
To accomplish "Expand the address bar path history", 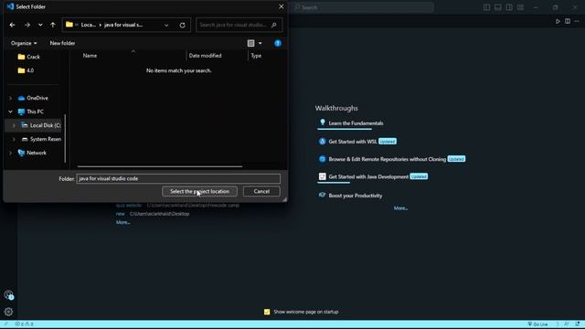I will 166,25.
